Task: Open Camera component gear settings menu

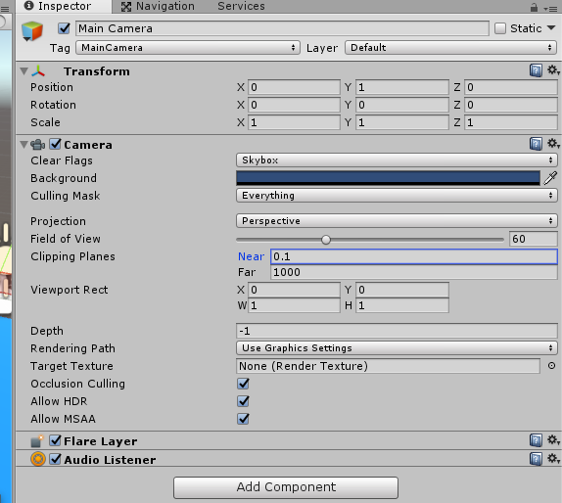Action: 553,144
